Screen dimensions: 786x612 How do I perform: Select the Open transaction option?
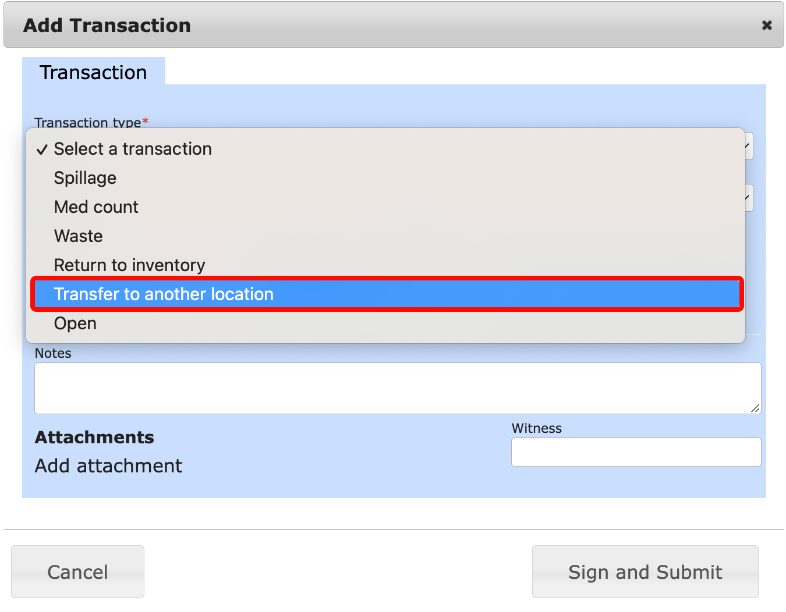(x=75, y=323)
